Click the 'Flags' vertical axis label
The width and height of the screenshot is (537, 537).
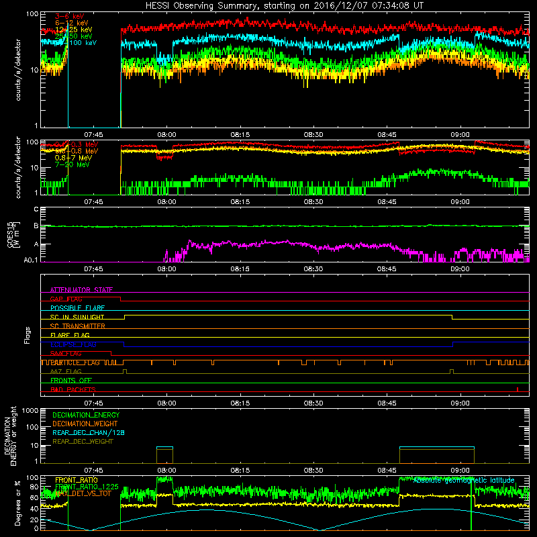(28, 335)
